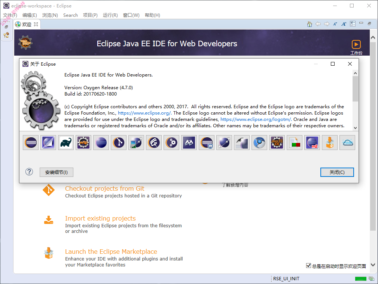378x284 pixels.
Task: Minimize the Welcome view
Action: [361, 23]
